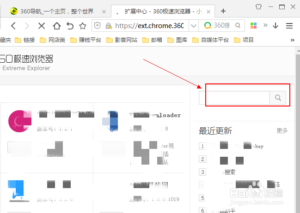Screen dimensions: 300x213
Task: Click the padlock warning site icon
Action: tap(109, 25)
